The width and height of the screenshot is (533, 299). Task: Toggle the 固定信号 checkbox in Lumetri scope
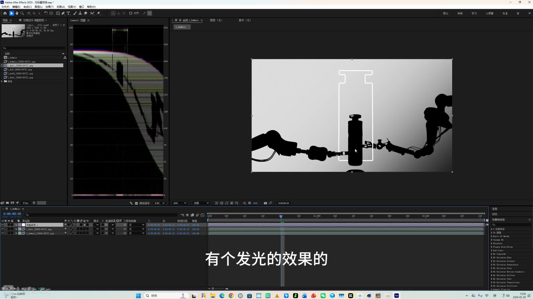tap(136, 203)
